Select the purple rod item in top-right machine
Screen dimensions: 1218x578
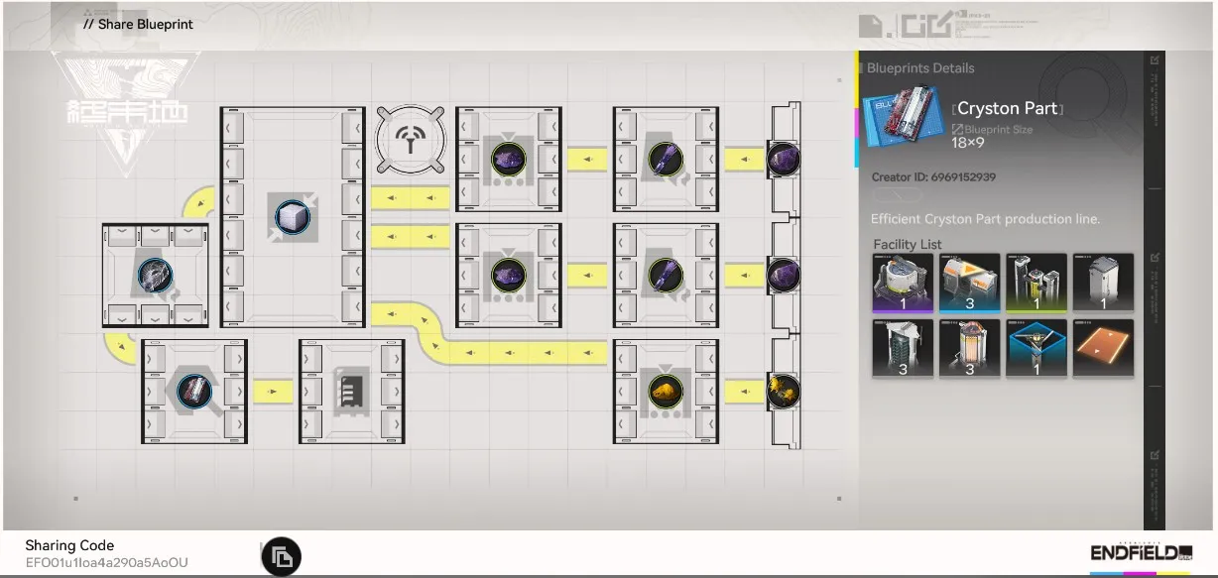(666, 159)
